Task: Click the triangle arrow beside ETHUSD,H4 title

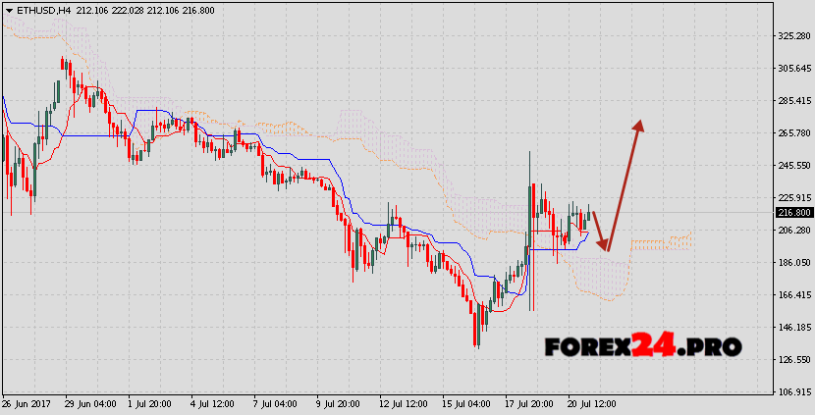Action: 8,10
